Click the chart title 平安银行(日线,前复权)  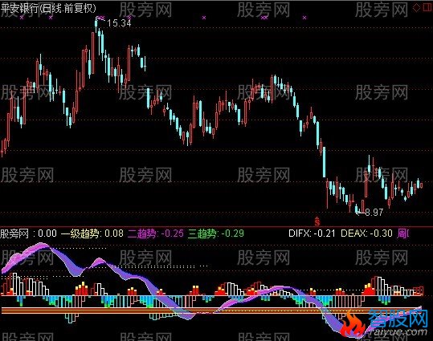48,8
